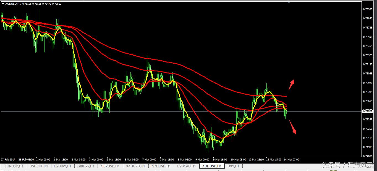
Task: Click the 0.75785 price scale label
Action: (x=367, y=92)
